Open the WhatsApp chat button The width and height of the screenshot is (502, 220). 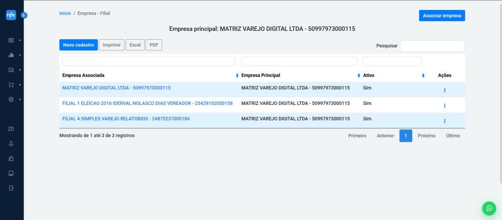pyautogui.click(x=489, y=208)
